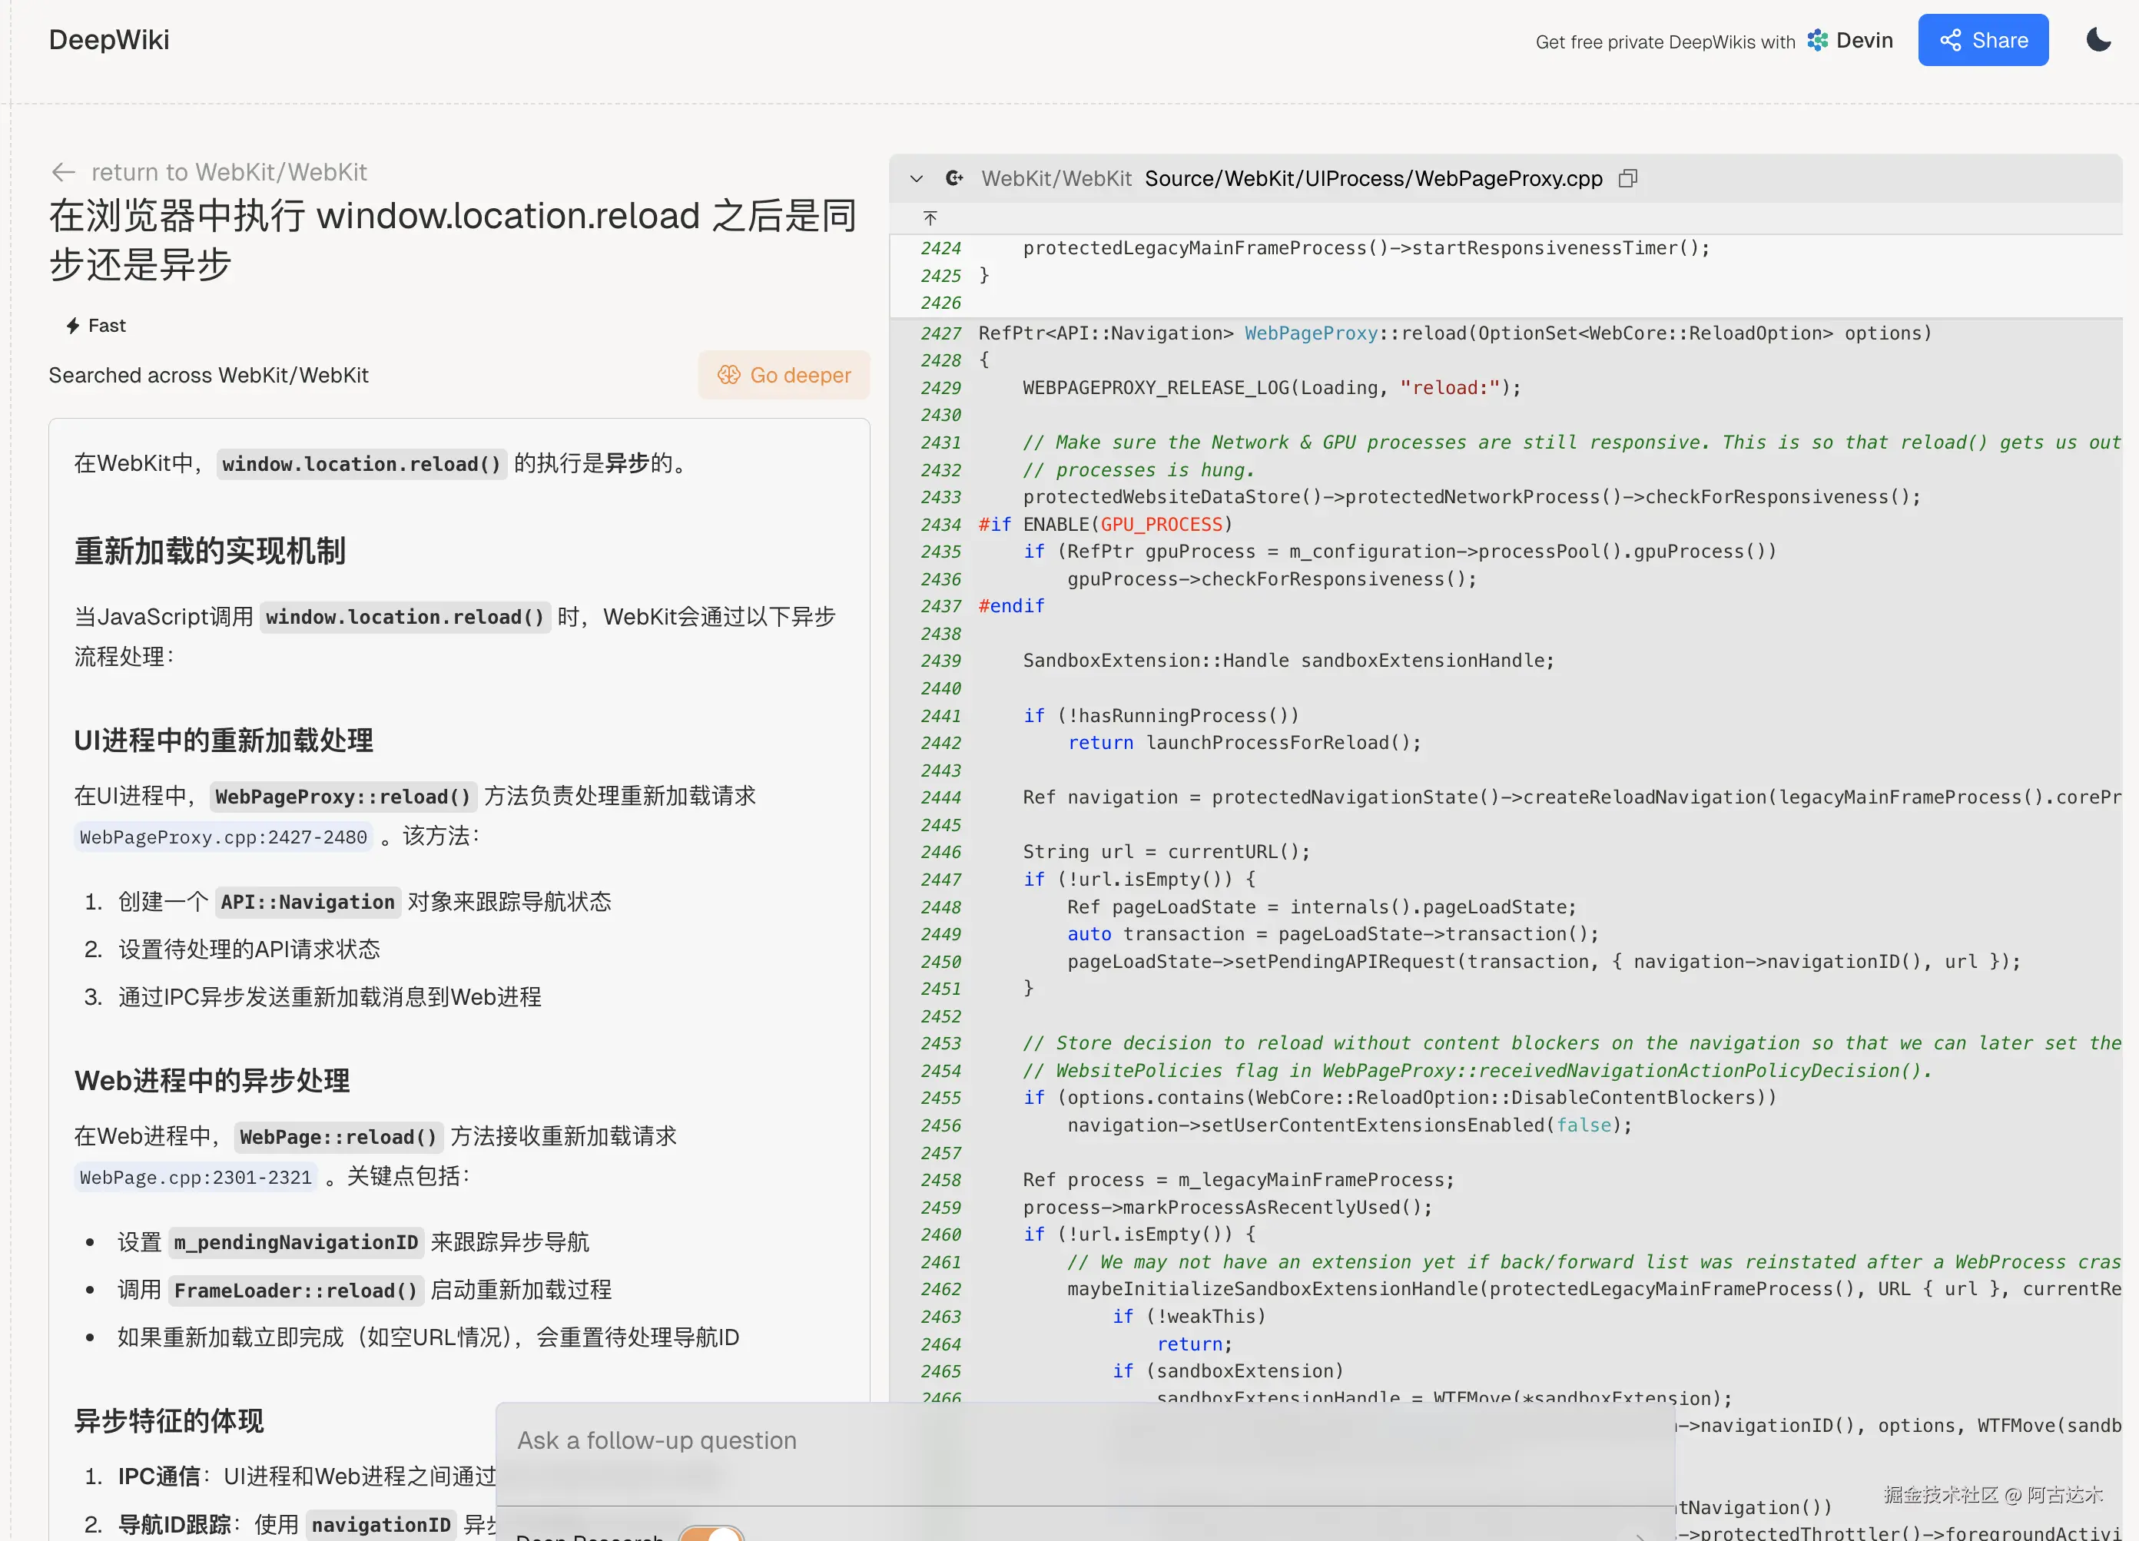Click the expand-upward arrow above line 2424
The image size is (2139, 1541).
(930, 218)
